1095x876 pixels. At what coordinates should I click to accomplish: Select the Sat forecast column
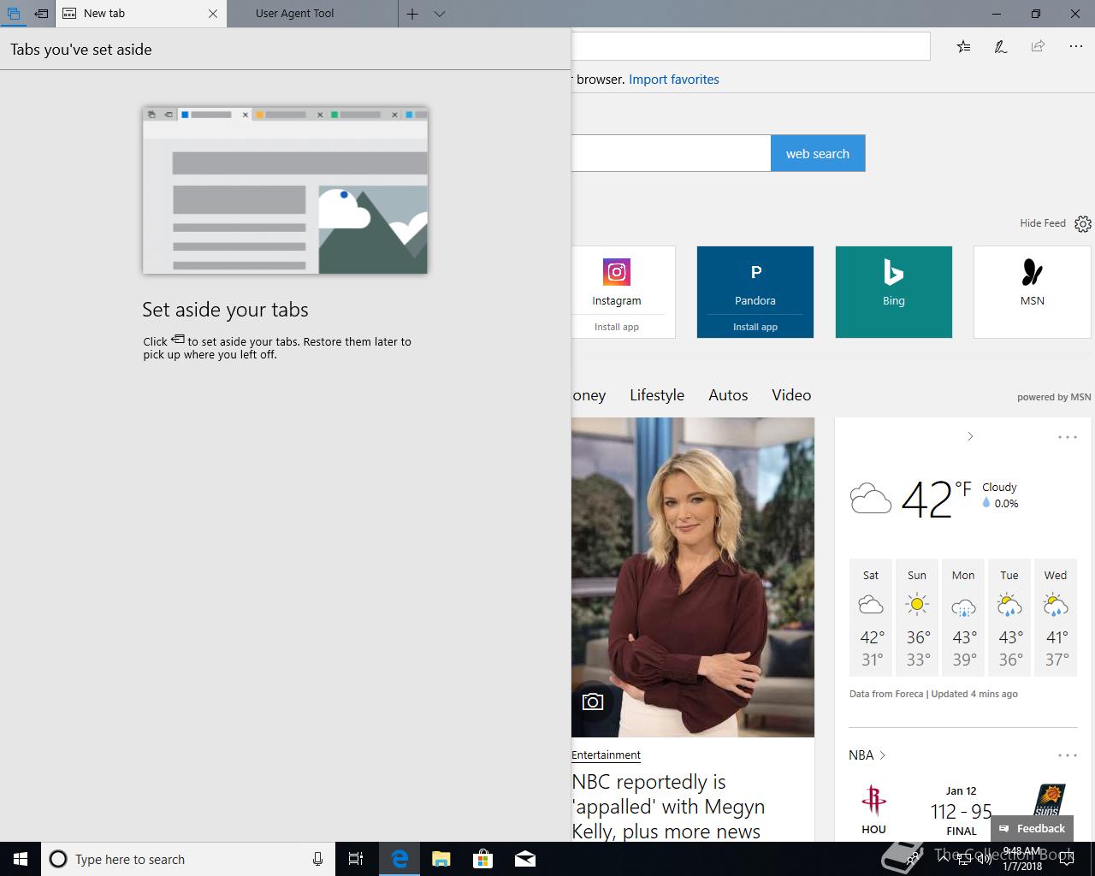pyautogui.click(x=871, y=618)
